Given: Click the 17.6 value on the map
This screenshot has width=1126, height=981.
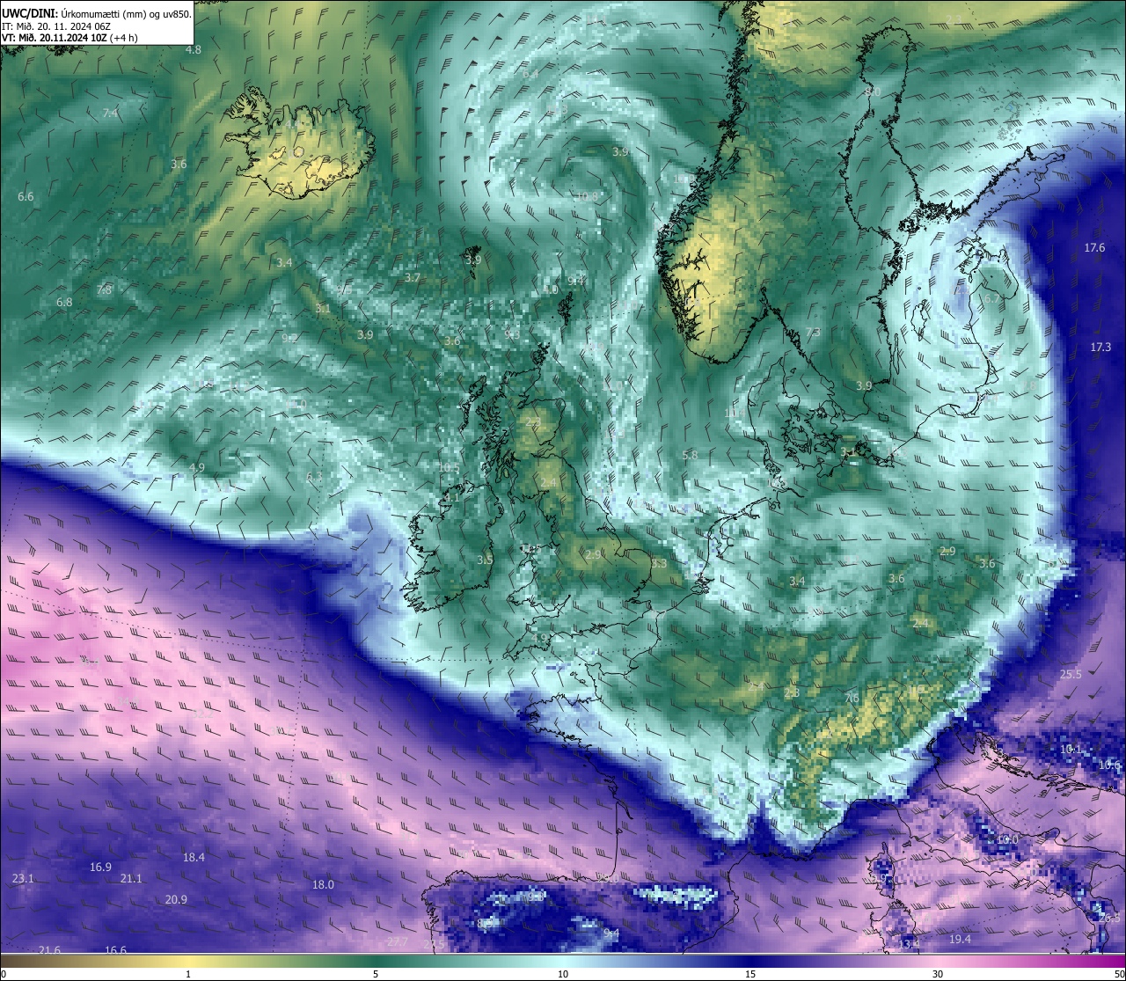Looking at the screenshot, I should (x=1094, y=247).
